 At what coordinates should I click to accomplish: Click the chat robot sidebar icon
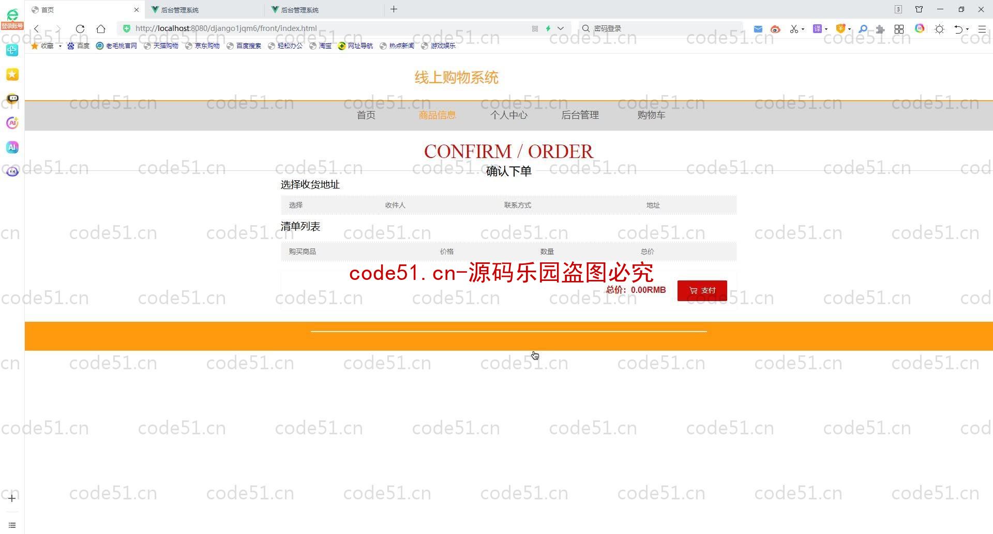(12, 98)
